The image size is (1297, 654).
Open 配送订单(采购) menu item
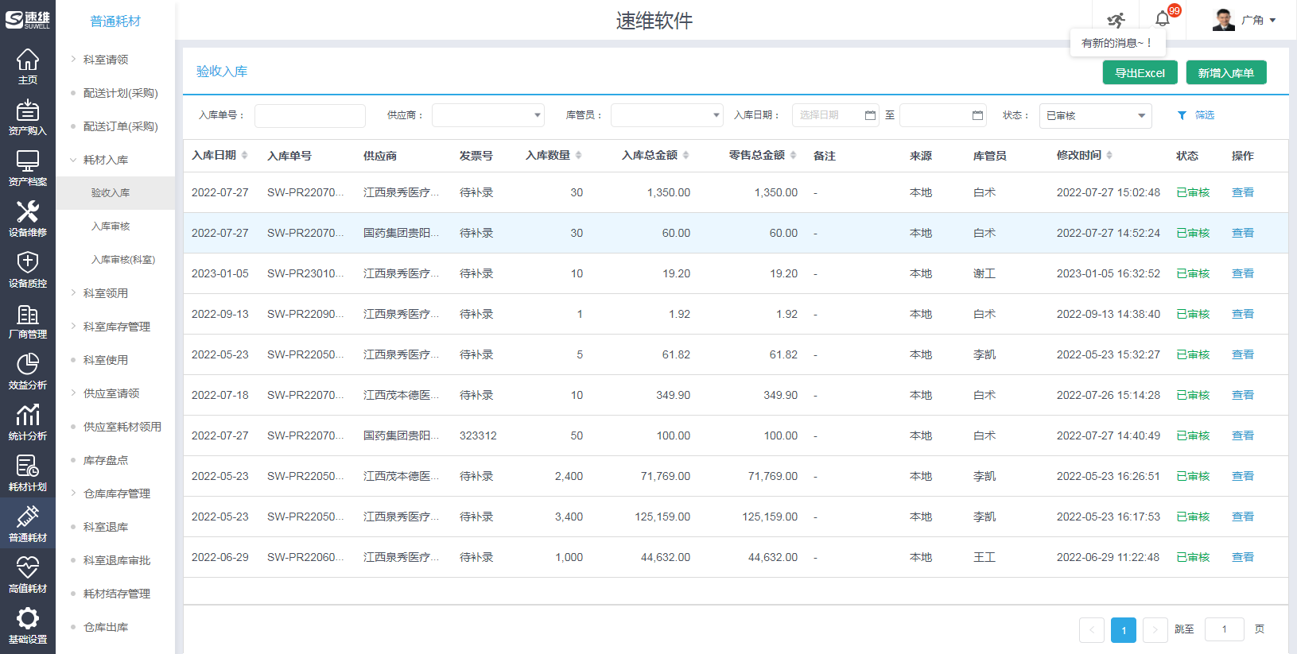tap(120, 126)
